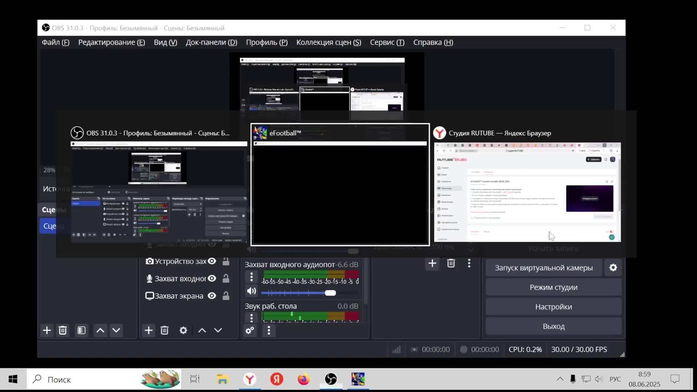Toggle visibility of Устройство захвата source
The image size is (697, 392).
(x=212, y=261)
